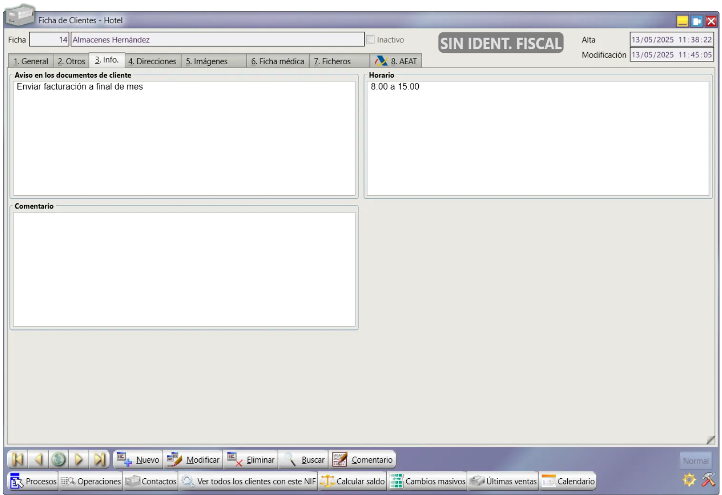Delete the record with Eliminar
Viewport: 722px width, 495px height.
[x=251, y=460]
